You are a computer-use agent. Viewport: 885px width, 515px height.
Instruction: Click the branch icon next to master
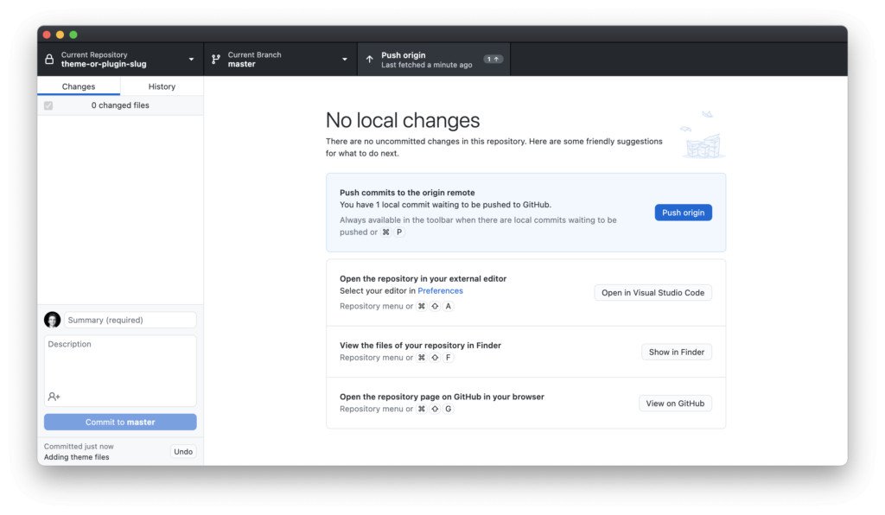click(214, 59)
